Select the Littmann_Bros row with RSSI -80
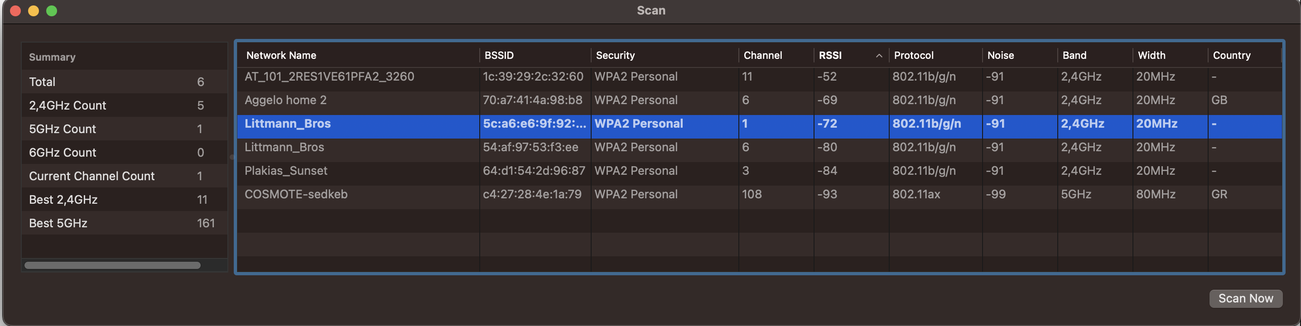Image resolution: width=1301 pixels, height=326 pixels. pyautogui.click(x=284, y=147)
